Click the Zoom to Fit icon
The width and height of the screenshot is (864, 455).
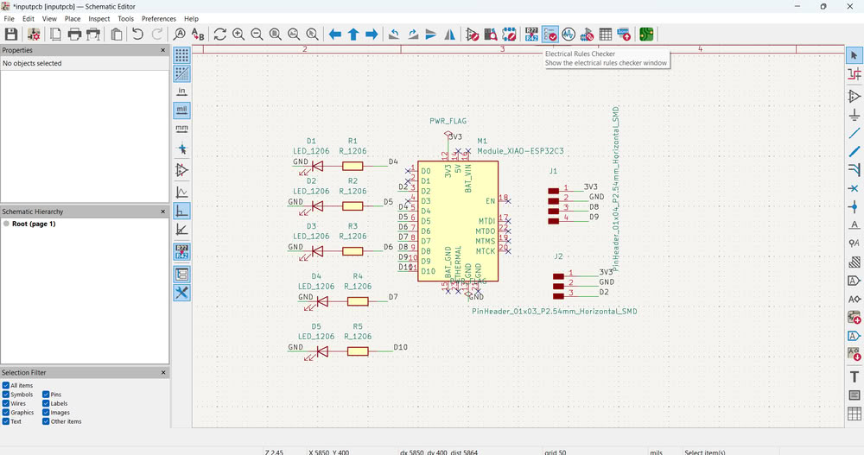pos(276,35)
